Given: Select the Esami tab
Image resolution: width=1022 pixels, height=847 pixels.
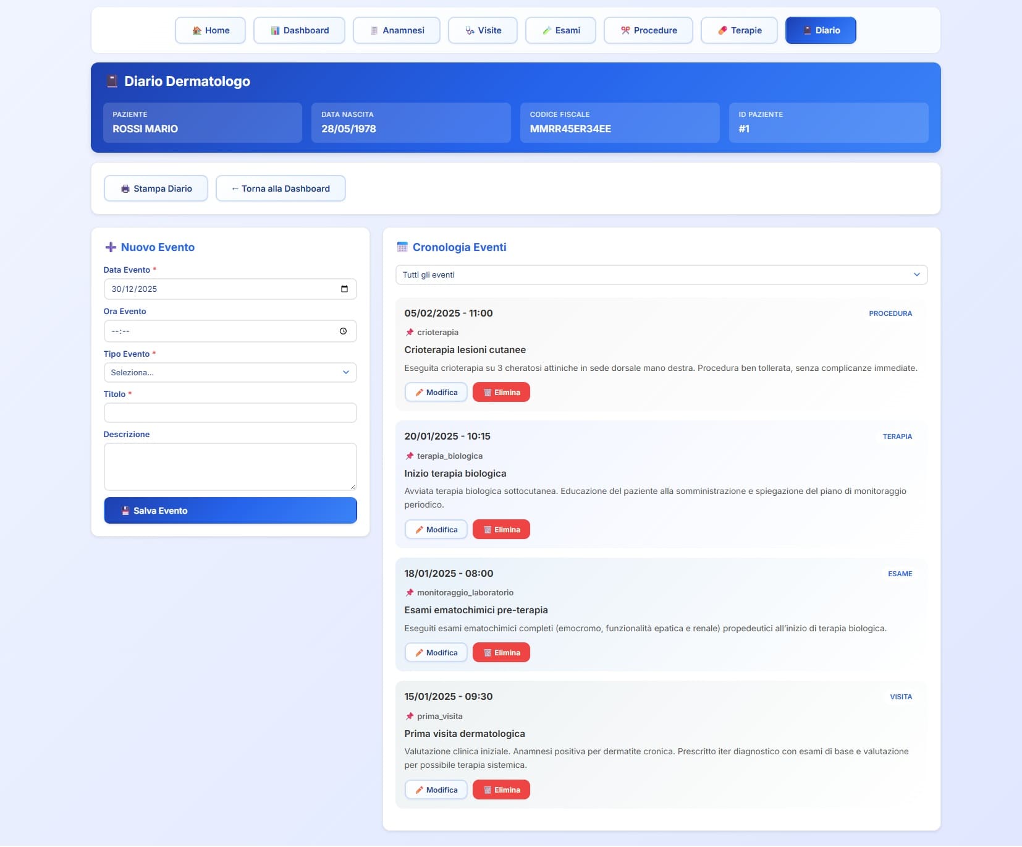Looking at the screenshot, I should [560, 30].
